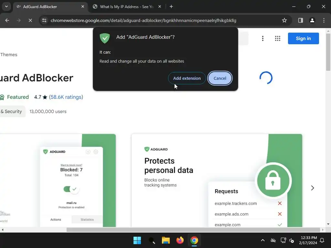
Task: Cancel the extension install dialog
Action: click(x=220, y=78)
